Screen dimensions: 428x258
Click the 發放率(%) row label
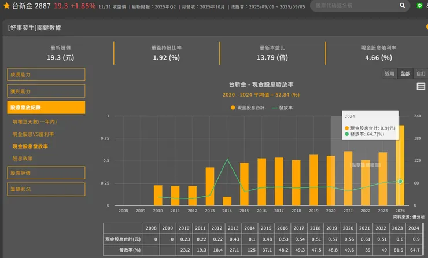[123, 250]
